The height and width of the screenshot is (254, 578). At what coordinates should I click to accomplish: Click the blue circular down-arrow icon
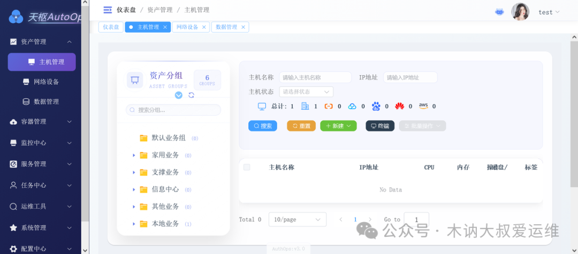[x=178, y=95]
